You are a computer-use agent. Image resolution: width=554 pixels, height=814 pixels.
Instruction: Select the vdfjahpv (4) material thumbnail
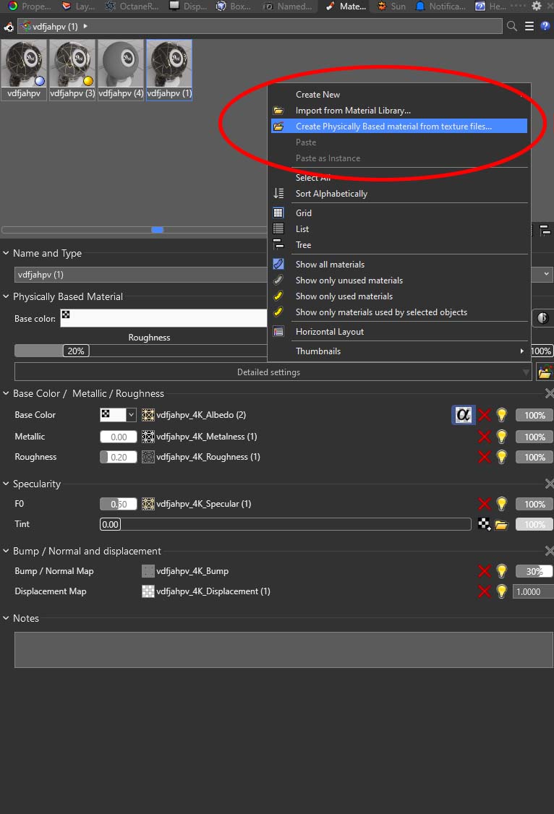121,70
